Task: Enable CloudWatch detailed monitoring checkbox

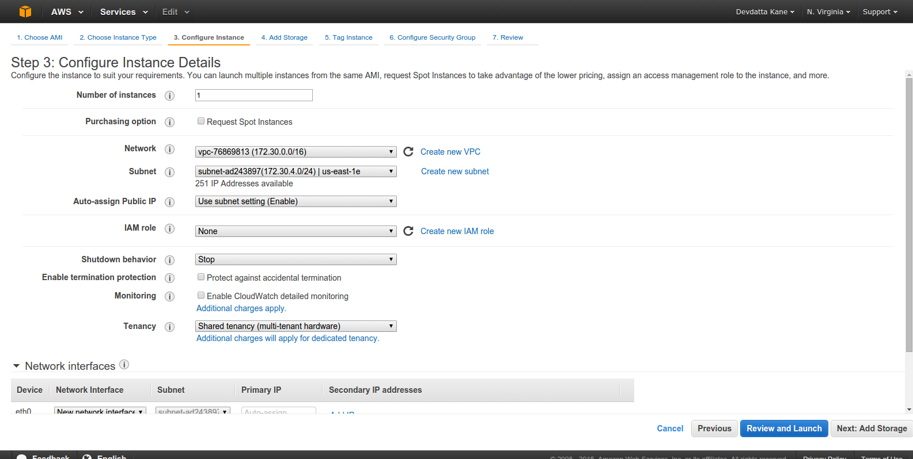Action: 201,295
